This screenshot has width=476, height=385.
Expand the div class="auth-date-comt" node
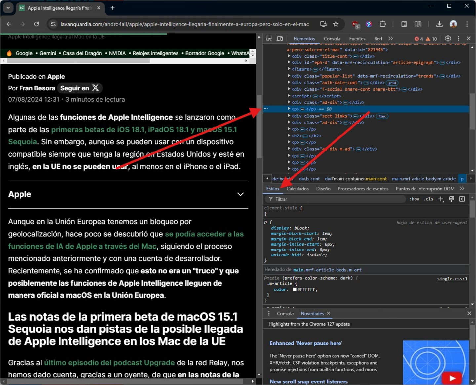click(289, 82)
